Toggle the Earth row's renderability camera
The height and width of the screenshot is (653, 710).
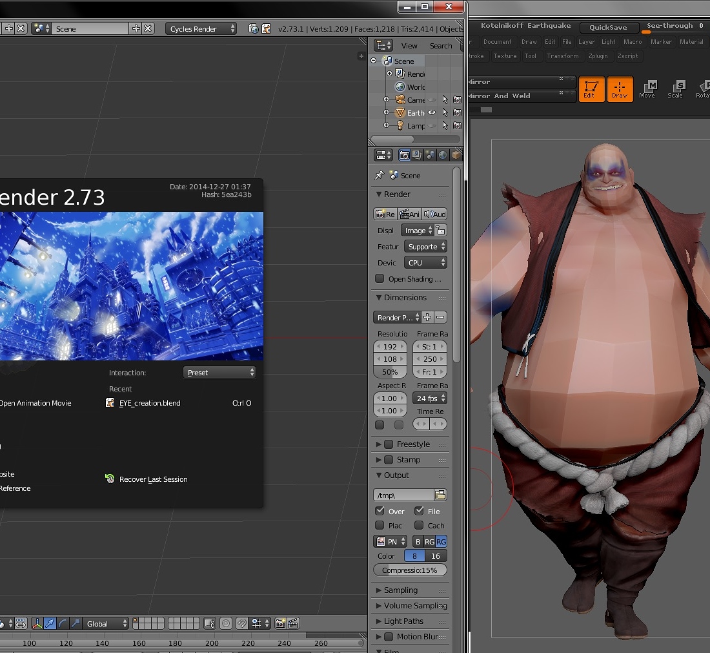458,112
